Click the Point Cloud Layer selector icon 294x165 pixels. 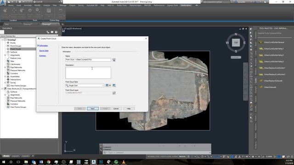(x=114, y=93)
